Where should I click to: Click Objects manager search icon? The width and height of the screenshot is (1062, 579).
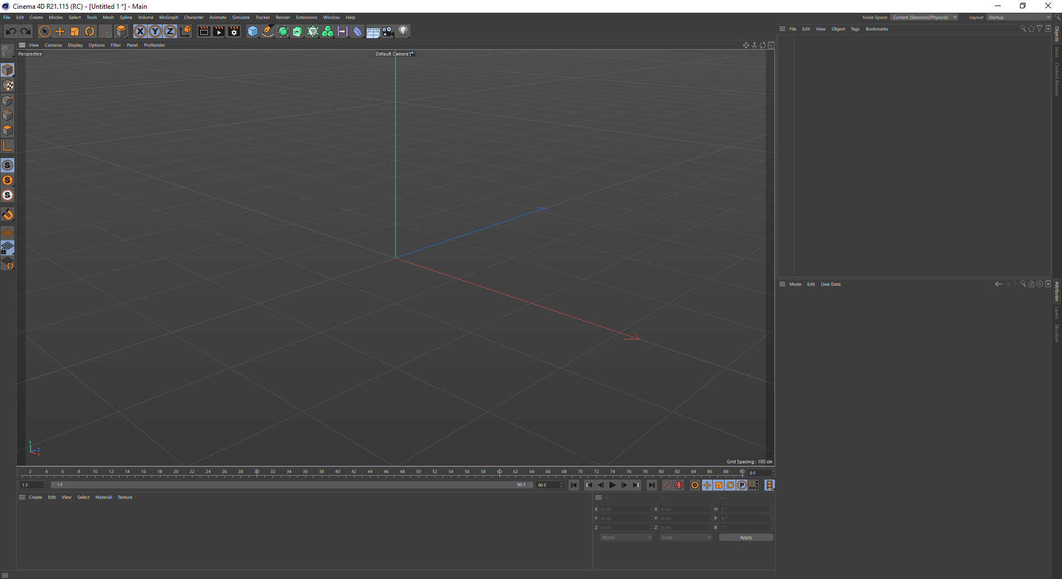click(x=1023, y=29)
